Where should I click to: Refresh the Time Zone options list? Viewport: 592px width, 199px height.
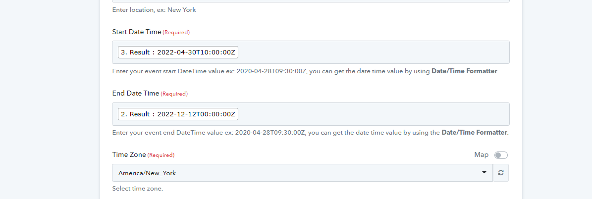501,173
